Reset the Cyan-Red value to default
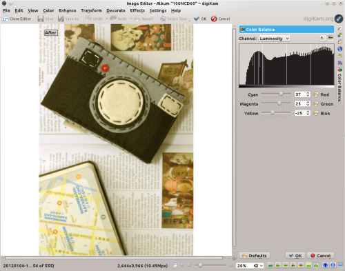 316,94
